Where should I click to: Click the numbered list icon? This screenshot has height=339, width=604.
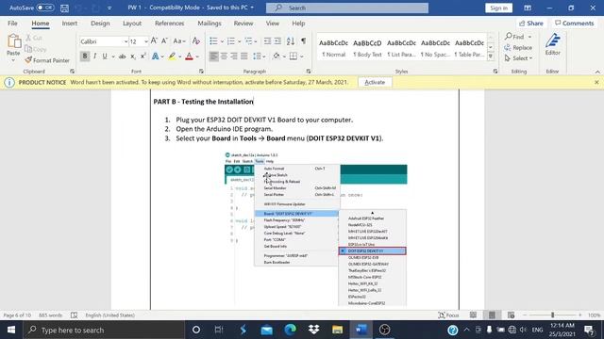point(231,41)
